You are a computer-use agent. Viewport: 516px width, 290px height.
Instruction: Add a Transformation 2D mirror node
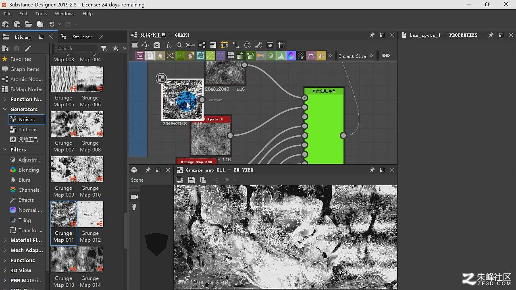click(x=321, y=56)
